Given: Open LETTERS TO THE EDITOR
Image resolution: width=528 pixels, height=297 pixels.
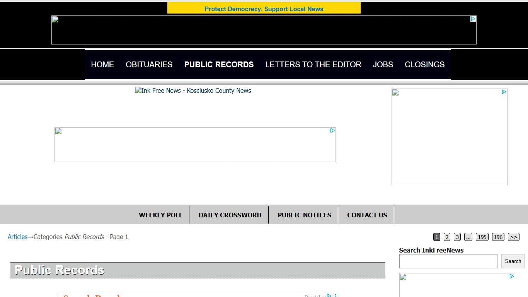Looking at the screenshot, I should (x=313, y=65).
